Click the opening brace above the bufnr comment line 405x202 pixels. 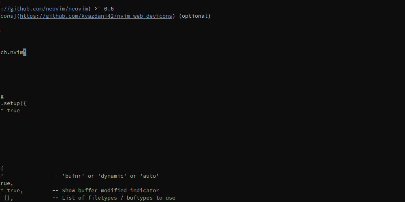point(2,169)
